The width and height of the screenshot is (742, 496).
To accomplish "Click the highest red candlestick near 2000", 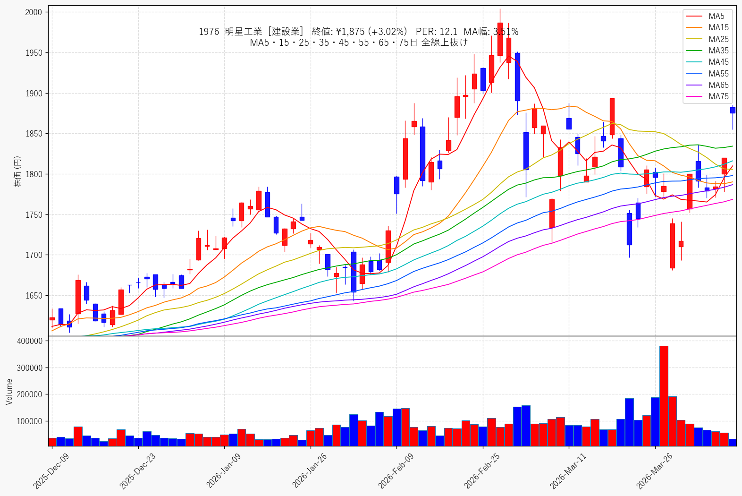I will click(500, 39).
